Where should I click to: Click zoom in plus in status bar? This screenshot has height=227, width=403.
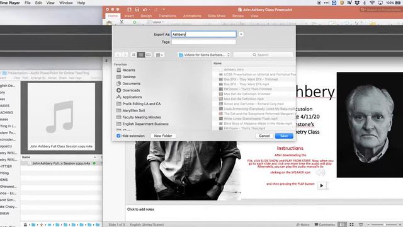click(x=400, y=224)
